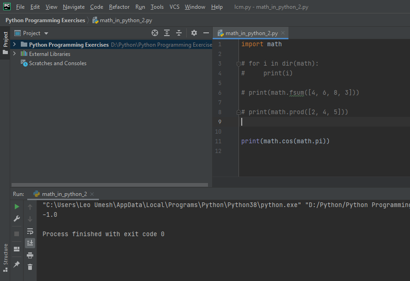Open the View menu
This screenshot has height=281, width=410.
[x=51, y=7]
